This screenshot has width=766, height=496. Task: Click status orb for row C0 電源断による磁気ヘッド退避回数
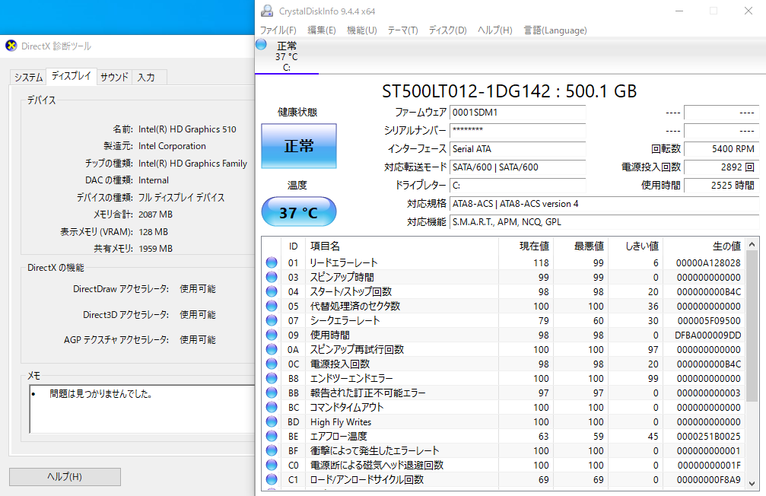click(x=272, y=466)
